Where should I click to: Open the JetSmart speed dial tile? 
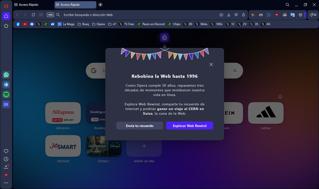[63, 146]
